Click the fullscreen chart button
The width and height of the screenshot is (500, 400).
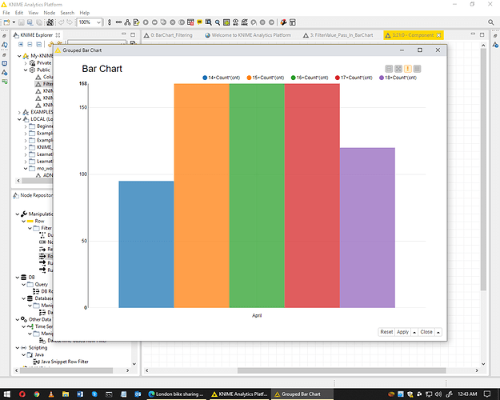click(x=398, y=69)
